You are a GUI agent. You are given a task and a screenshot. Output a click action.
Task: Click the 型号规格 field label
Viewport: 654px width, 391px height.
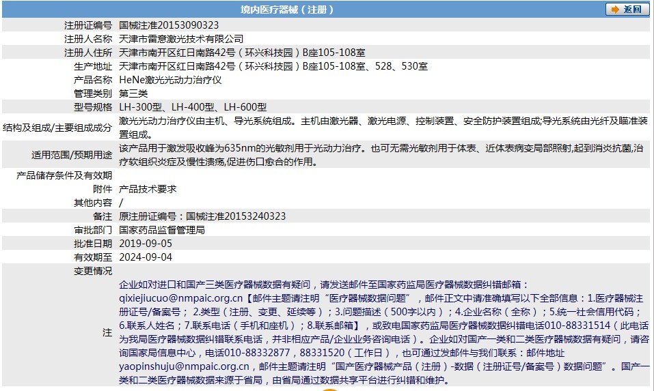93,107
